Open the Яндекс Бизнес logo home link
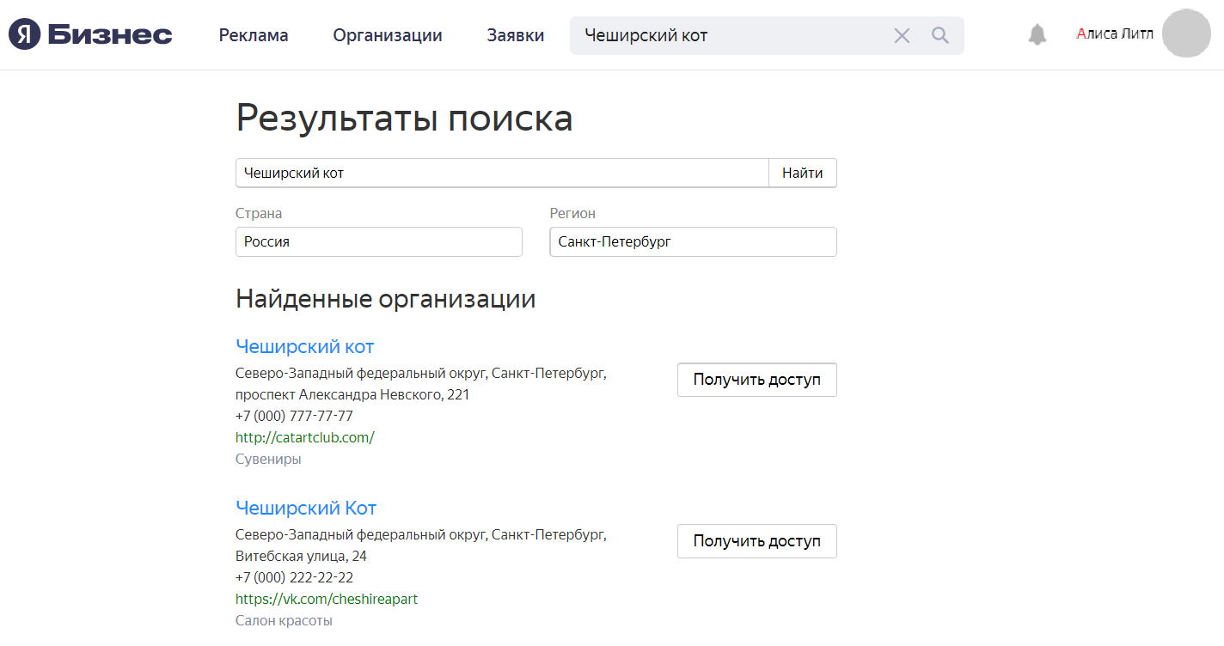 [90, 34]
